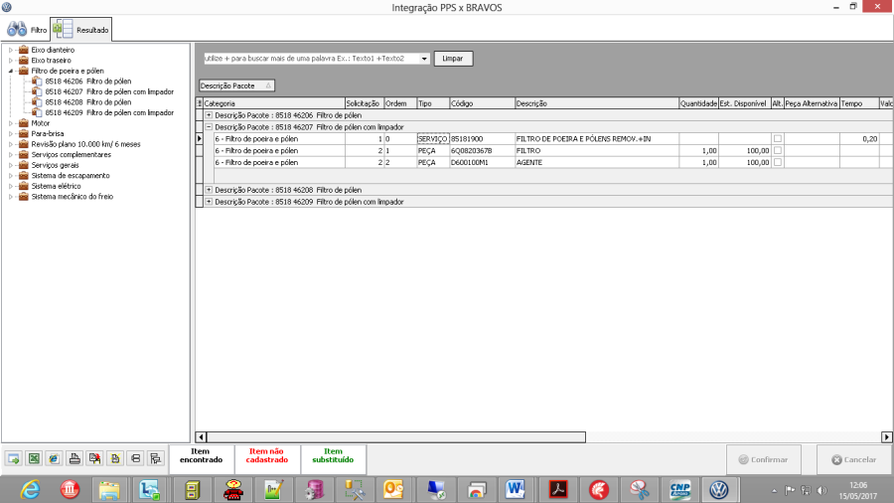Sort by the Código column header
Viewport: 894px width, 503px height.
coord(482,103)
